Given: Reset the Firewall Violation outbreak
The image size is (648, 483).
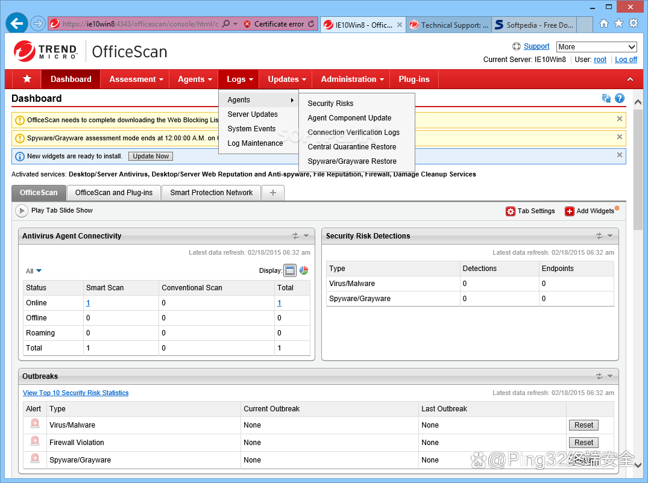Looking at the screenshot, I should pyautogui.click(x=584, y=443).
